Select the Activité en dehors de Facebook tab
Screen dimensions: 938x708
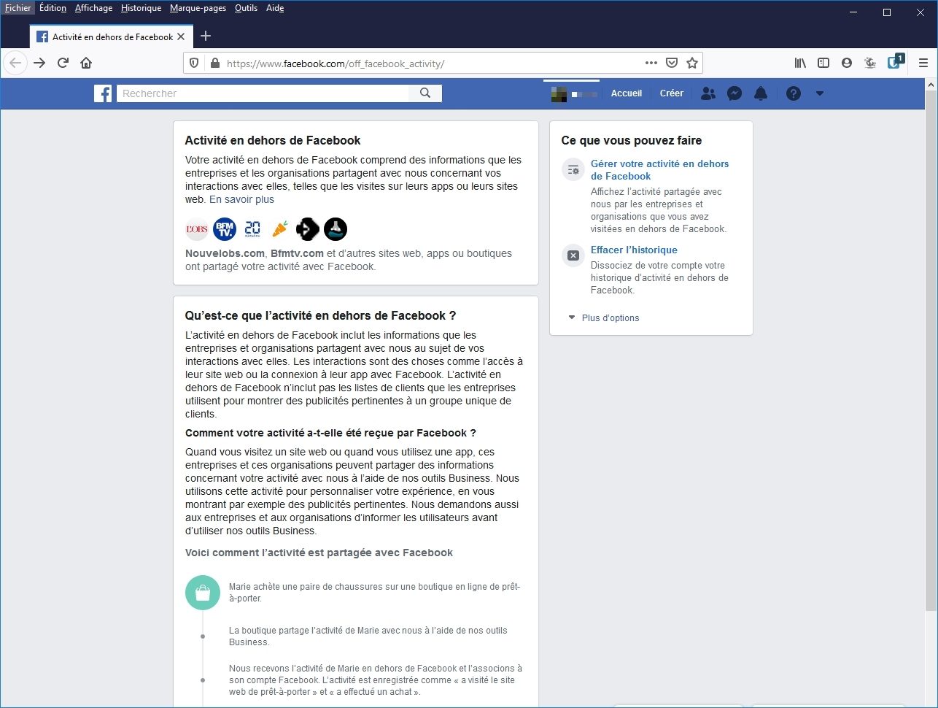click(111, 36)
